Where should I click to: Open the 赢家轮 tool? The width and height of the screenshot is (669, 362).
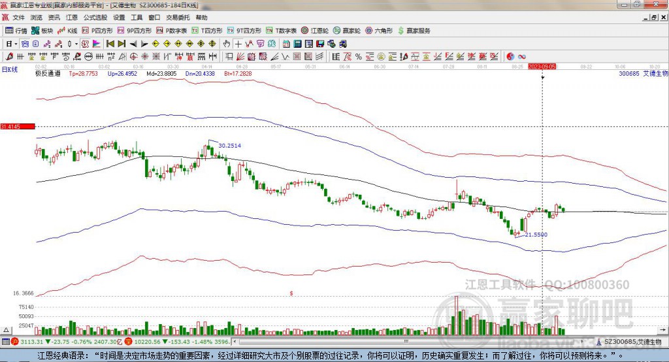coord(347,31)
